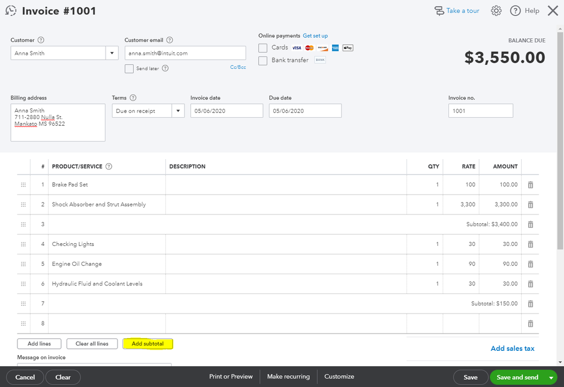Open Print or Preview

231,377
